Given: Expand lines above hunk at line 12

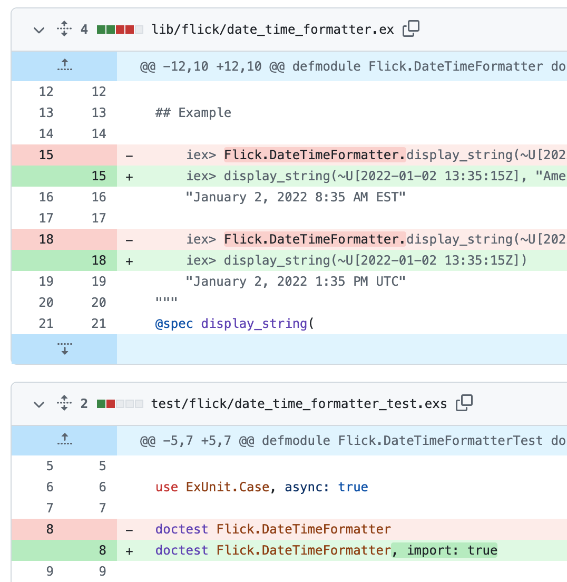Looking at the screenshot, I should point(64,66).
